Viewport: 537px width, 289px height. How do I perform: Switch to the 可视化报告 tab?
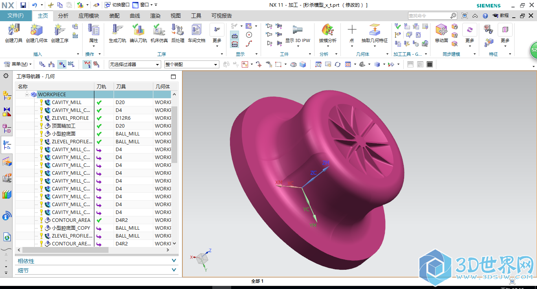(x=222, y=16)
